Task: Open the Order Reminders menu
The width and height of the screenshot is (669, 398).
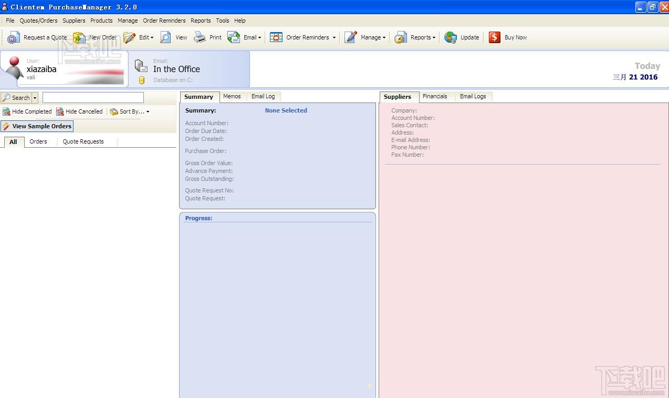Action: 164,21
